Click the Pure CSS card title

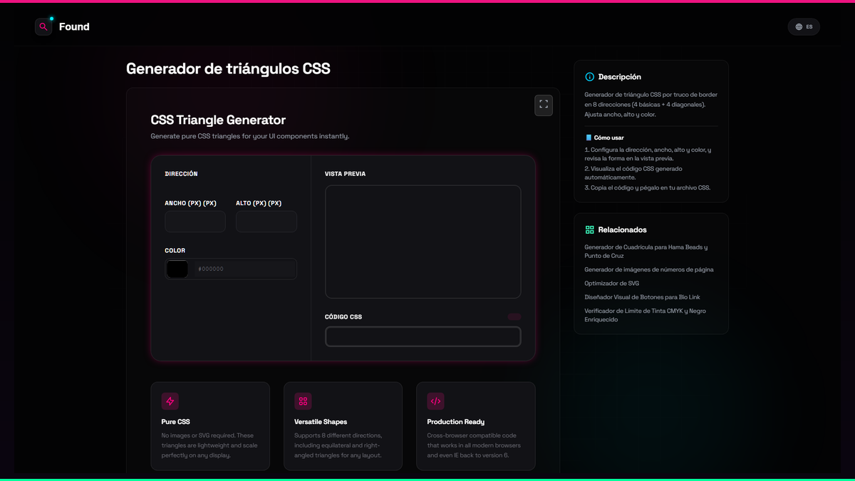coord(175,422)
